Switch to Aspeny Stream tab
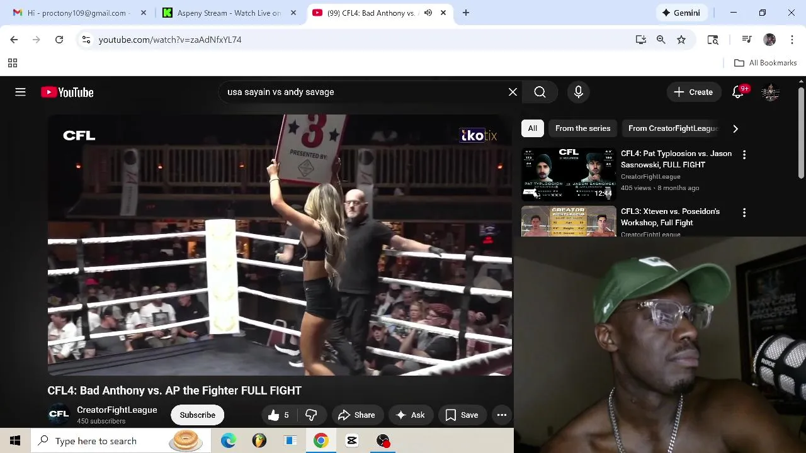Screen dimensions: 806x453 (x=229, y=13)
